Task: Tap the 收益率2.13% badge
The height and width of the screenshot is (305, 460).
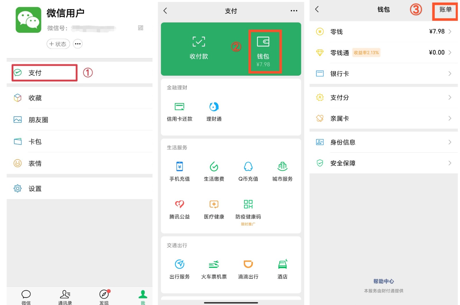Action: (366, 53)
